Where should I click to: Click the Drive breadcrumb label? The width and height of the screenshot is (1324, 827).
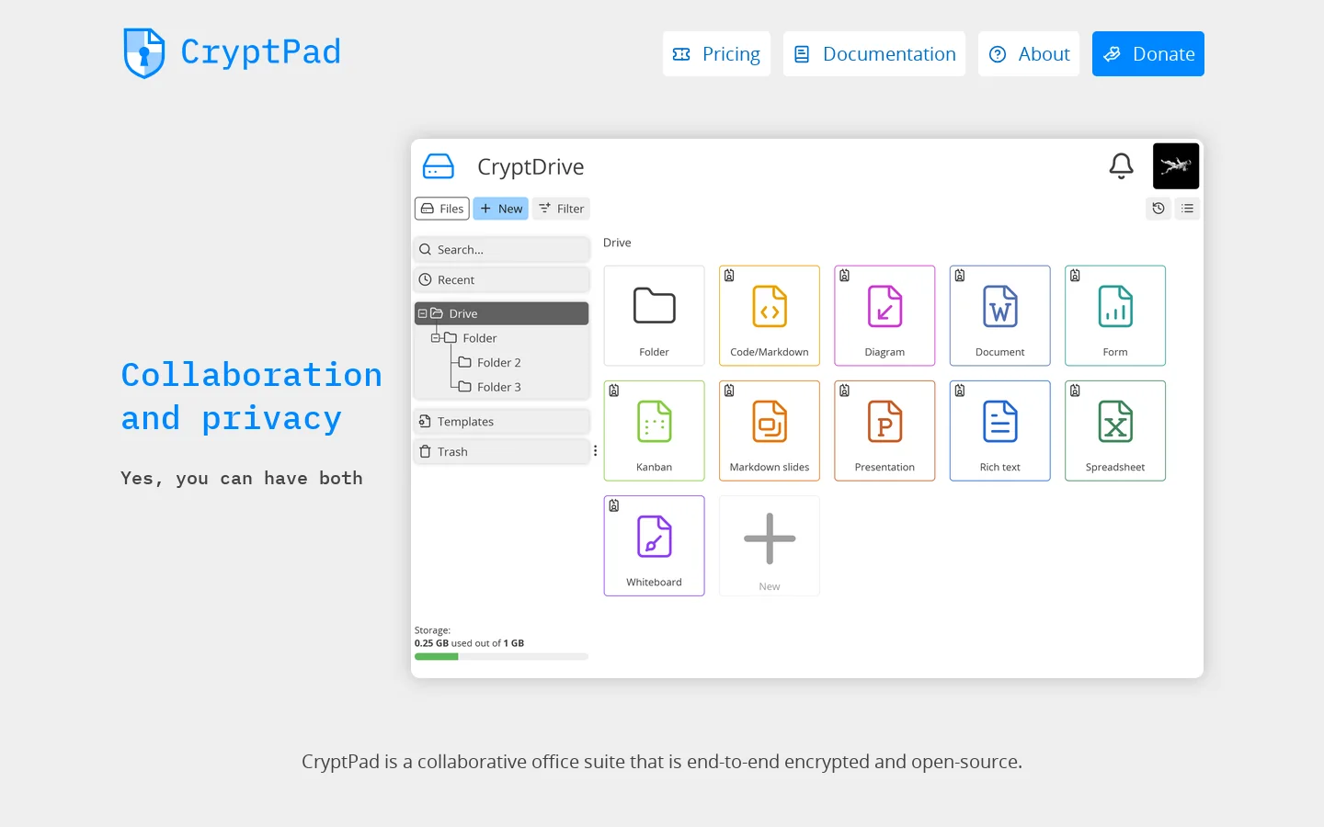pyautogui.click(x=617, y=243)
